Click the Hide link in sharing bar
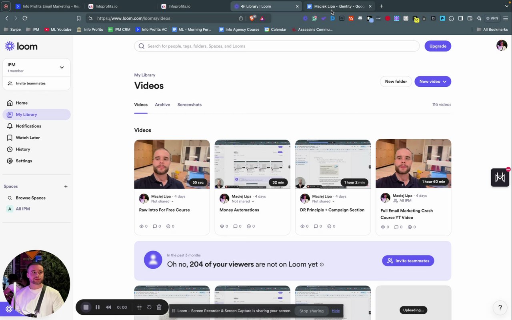The width and height of the screenshot is (512, 320). click(336, 311)
